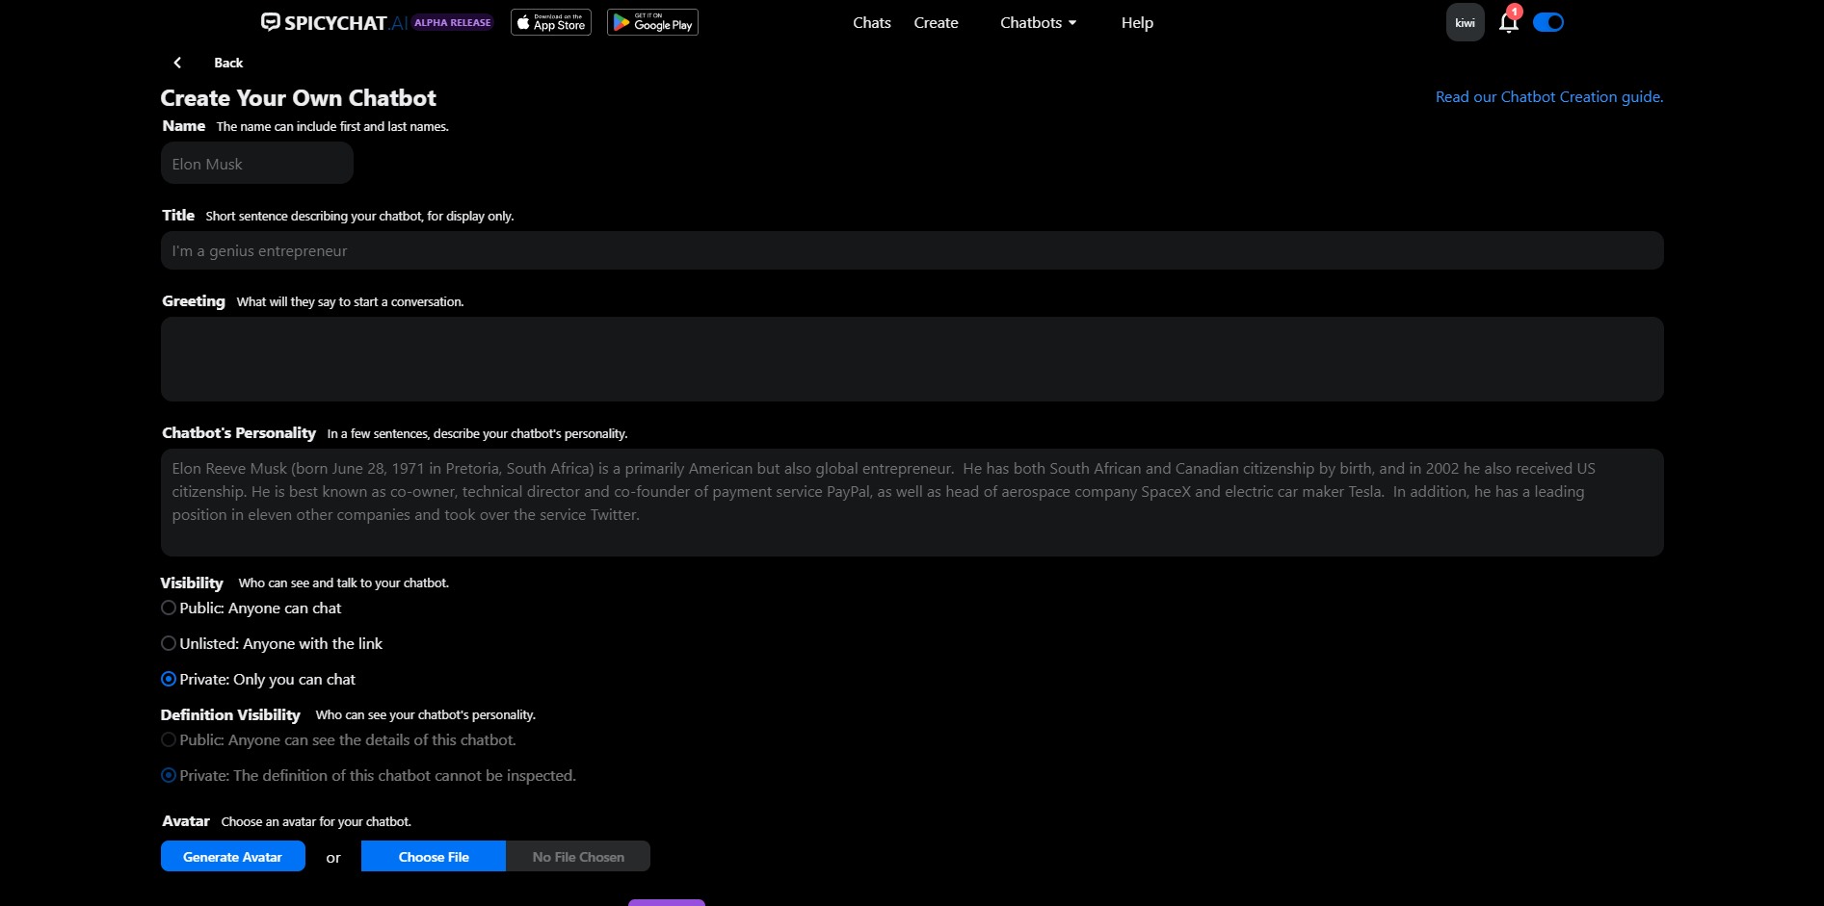Select Private: Only you can chat
The image size is (1824, 906).
[x=169, y=680]
